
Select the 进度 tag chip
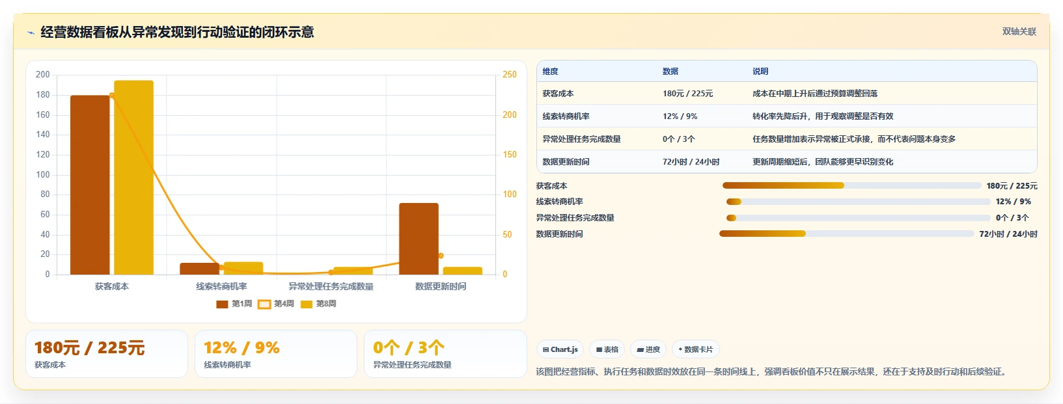[648, 349]
